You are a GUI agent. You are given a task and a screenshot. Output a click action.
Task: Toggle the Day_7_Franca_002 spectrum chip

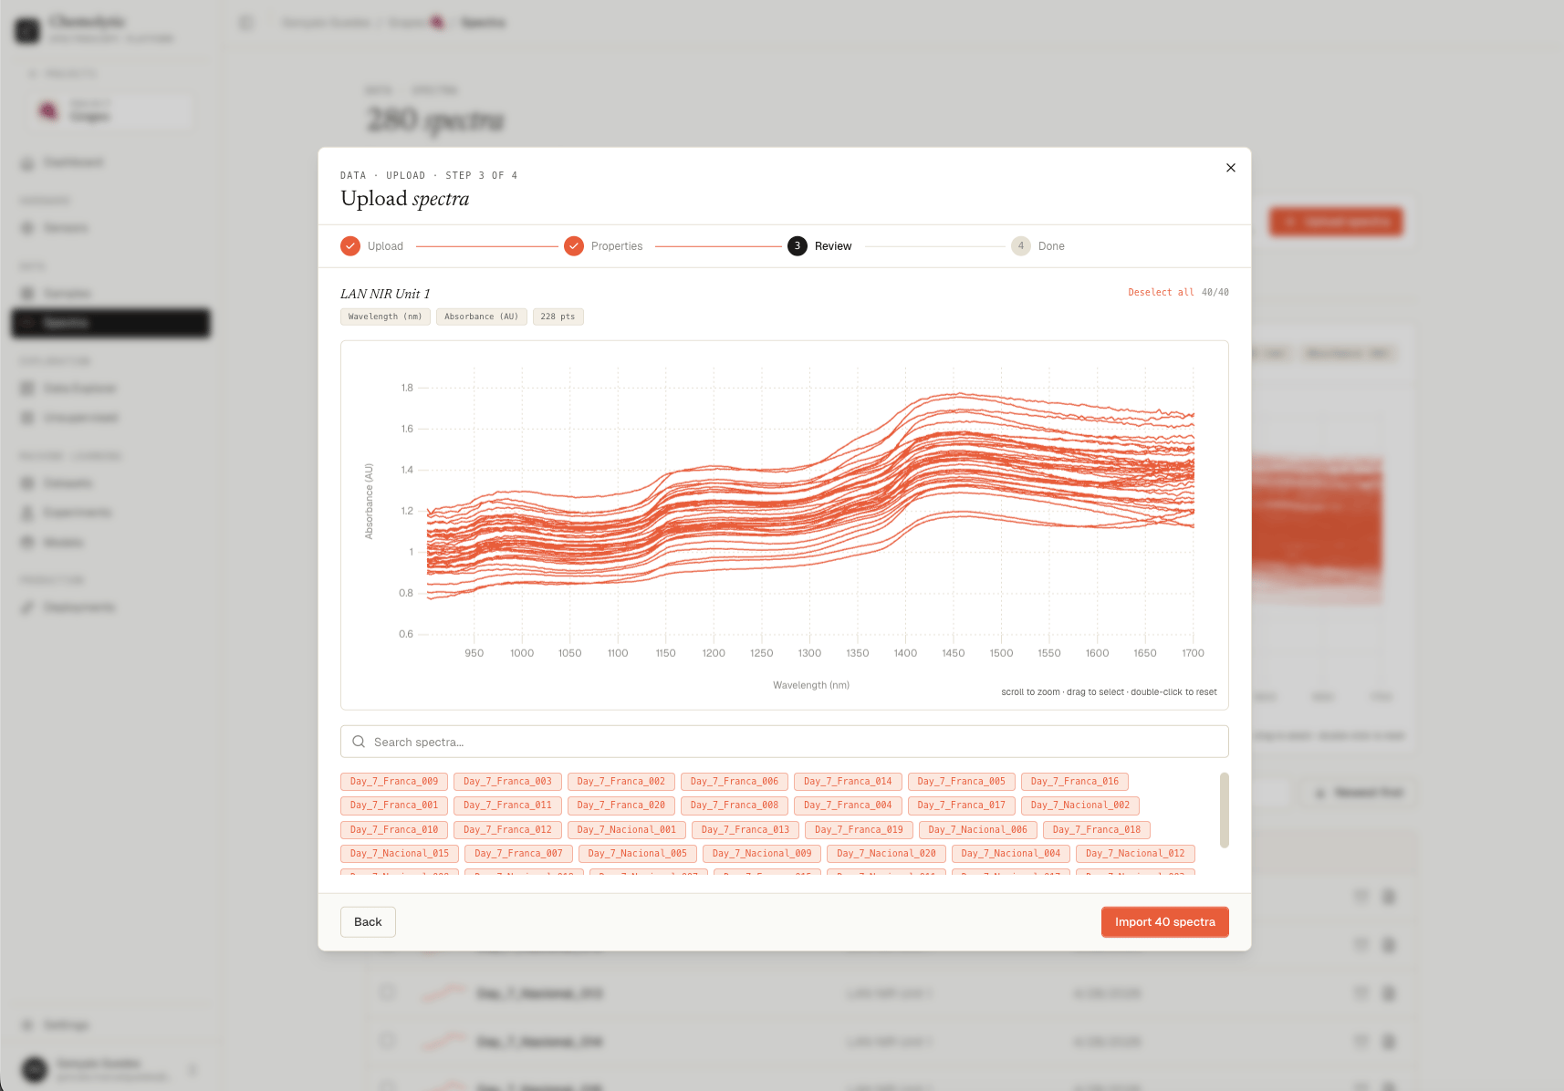(x=621, y=782)
